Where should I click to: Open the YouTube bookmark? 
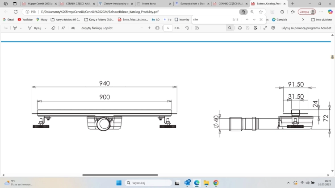click(x=25, y=20)
